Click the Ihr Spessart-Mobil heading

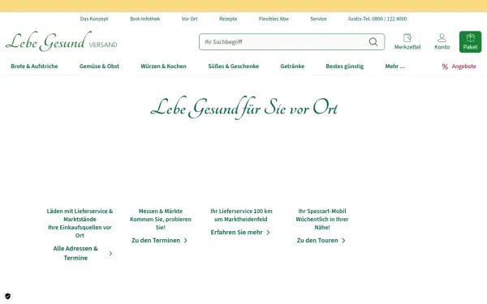(322, 212)
